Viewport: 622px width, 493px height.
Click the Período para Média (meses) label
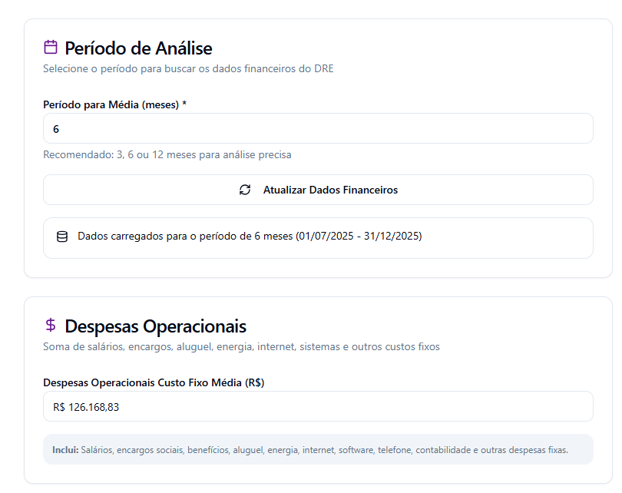(114, 104)
